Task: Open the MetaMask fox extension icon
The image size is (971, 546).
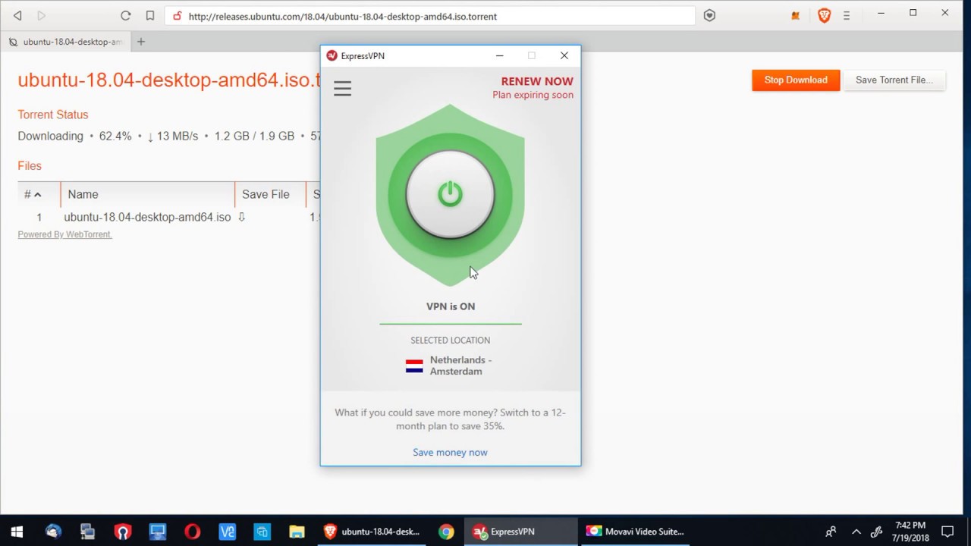Action: point(795,15)
